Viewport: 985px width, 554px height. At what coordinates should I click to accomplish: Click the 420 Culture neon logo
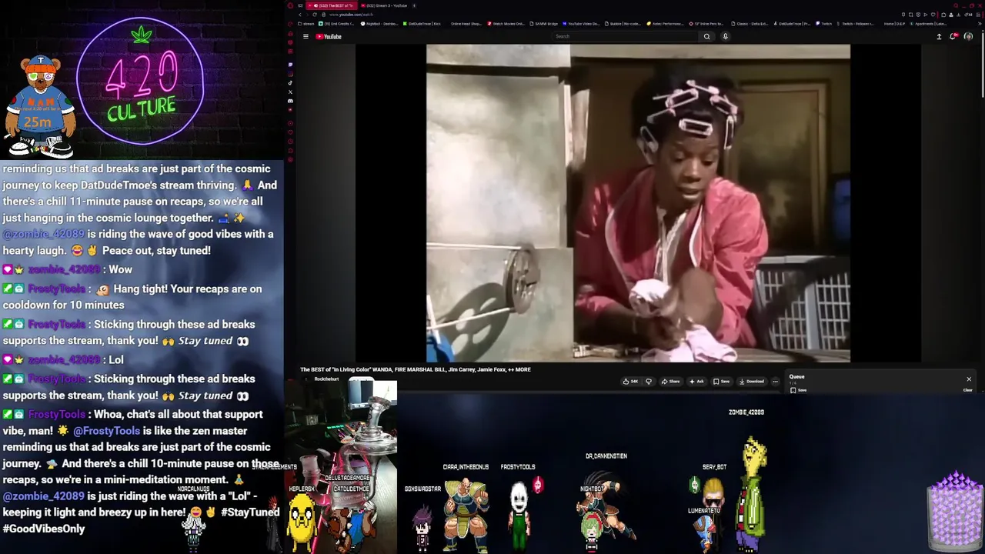142,81
